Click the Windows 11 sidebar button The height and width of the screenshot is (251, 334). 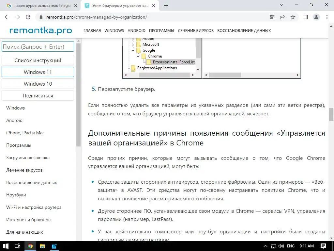click(x=38, y=72)
